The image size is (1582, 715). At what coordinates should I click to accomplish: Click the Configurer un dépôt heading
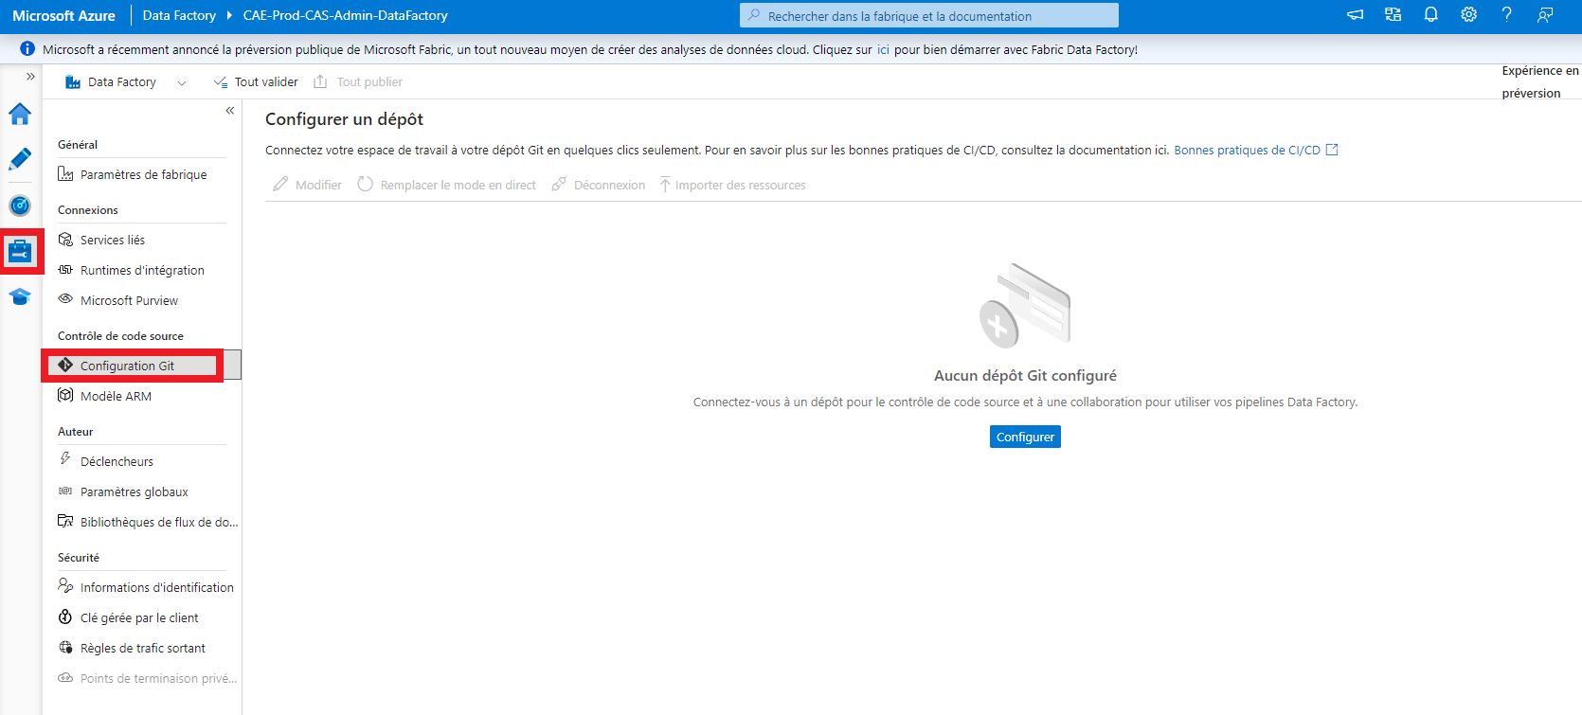click(344, 119)
